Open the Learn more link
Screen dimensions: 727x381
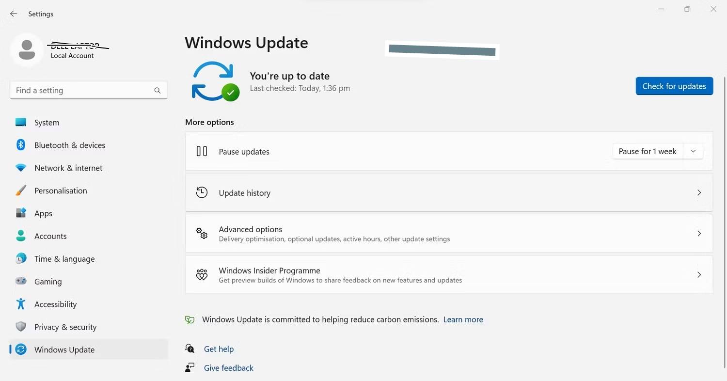463,319
